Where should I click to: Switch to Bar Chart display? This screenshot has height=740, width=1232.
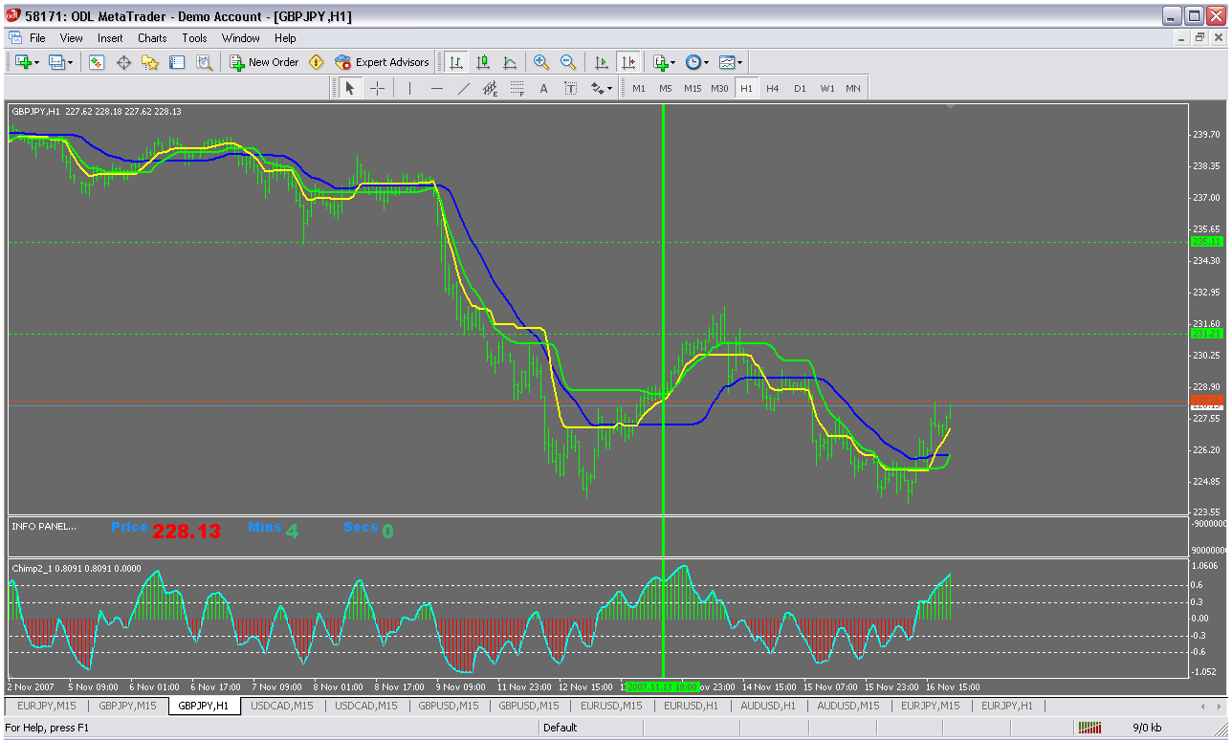tap(456, 62)
